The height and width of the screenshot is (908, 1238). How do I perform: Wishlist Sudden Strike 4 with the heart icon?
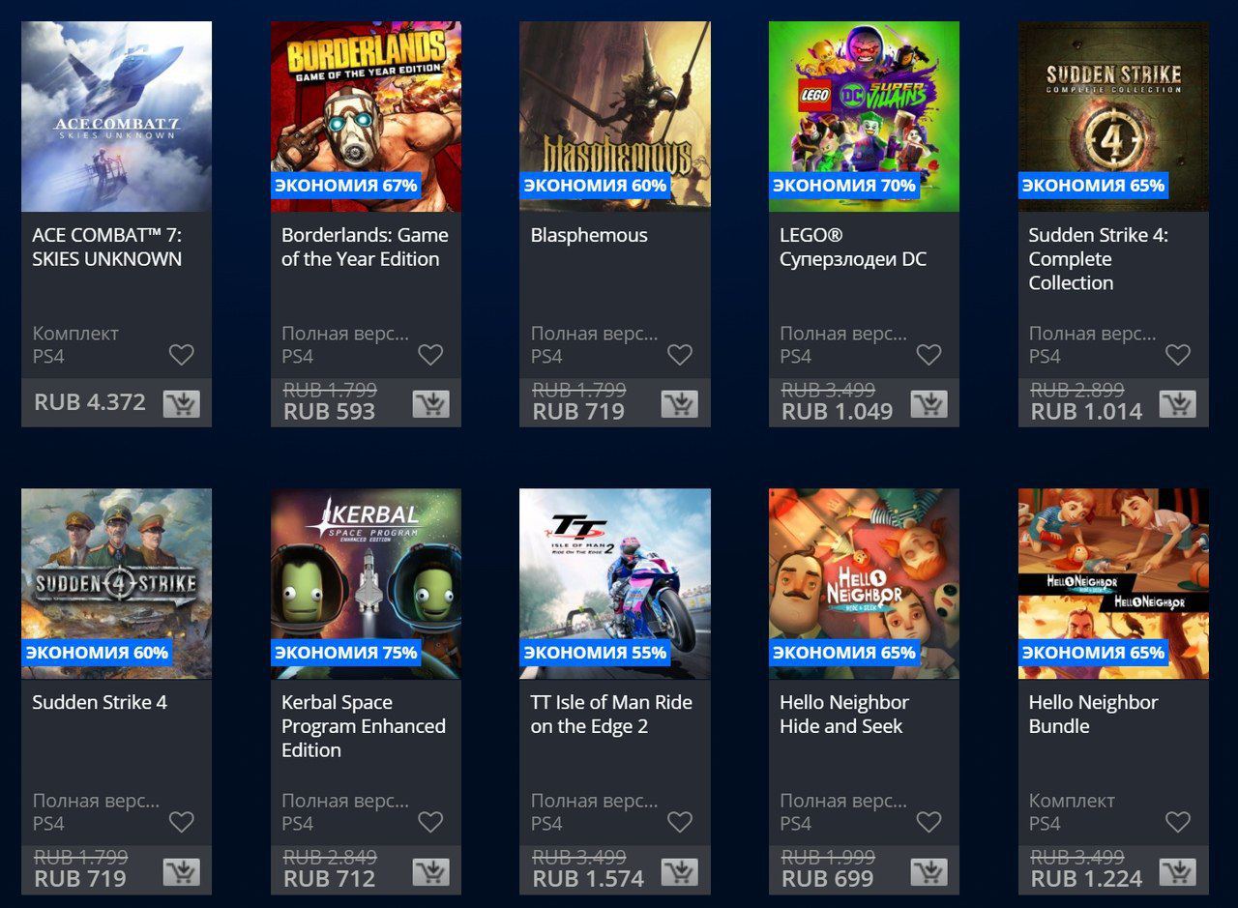pyautogui.click(x=182, y=822)
